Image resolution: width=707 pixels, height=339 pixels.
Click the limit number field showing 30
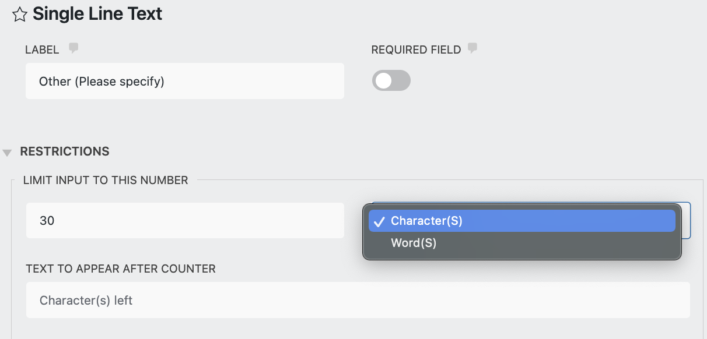pos(184,220)
